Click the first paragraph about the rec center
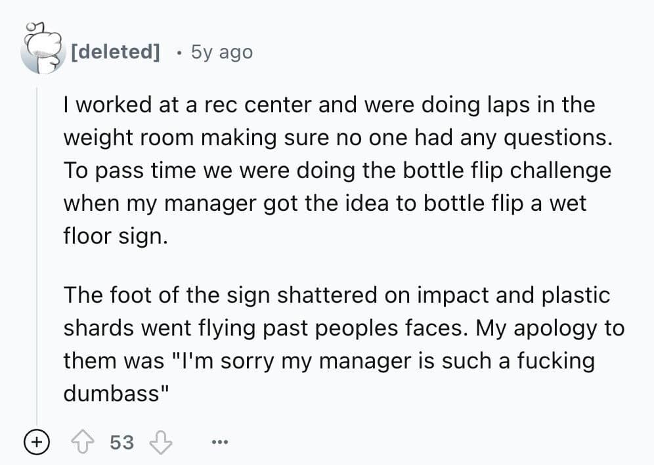654x465 pixels. tap(328, 171)
